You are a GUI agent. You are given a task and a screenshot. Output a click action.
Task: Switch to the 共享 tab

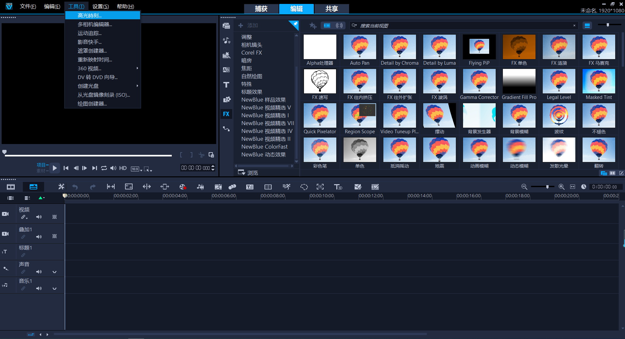tap(331, 9)
